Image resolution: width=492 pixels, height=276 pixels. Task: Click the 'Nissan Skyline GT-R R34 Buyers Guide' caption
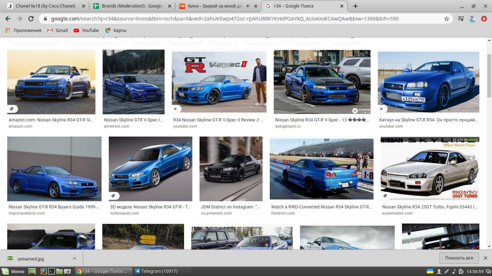point(54,207)
